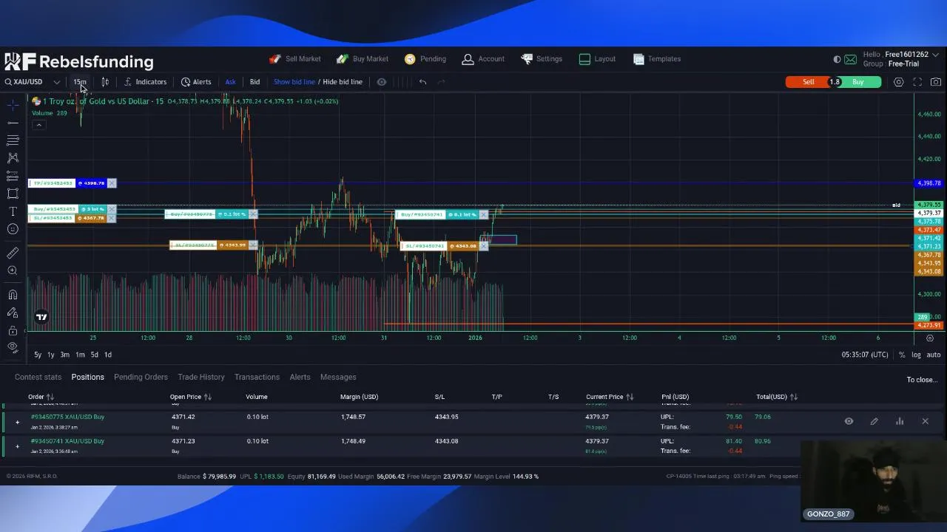Click Show bid line link
The width and height of the screenshot is (947, 532).
(x=294, y=82)
